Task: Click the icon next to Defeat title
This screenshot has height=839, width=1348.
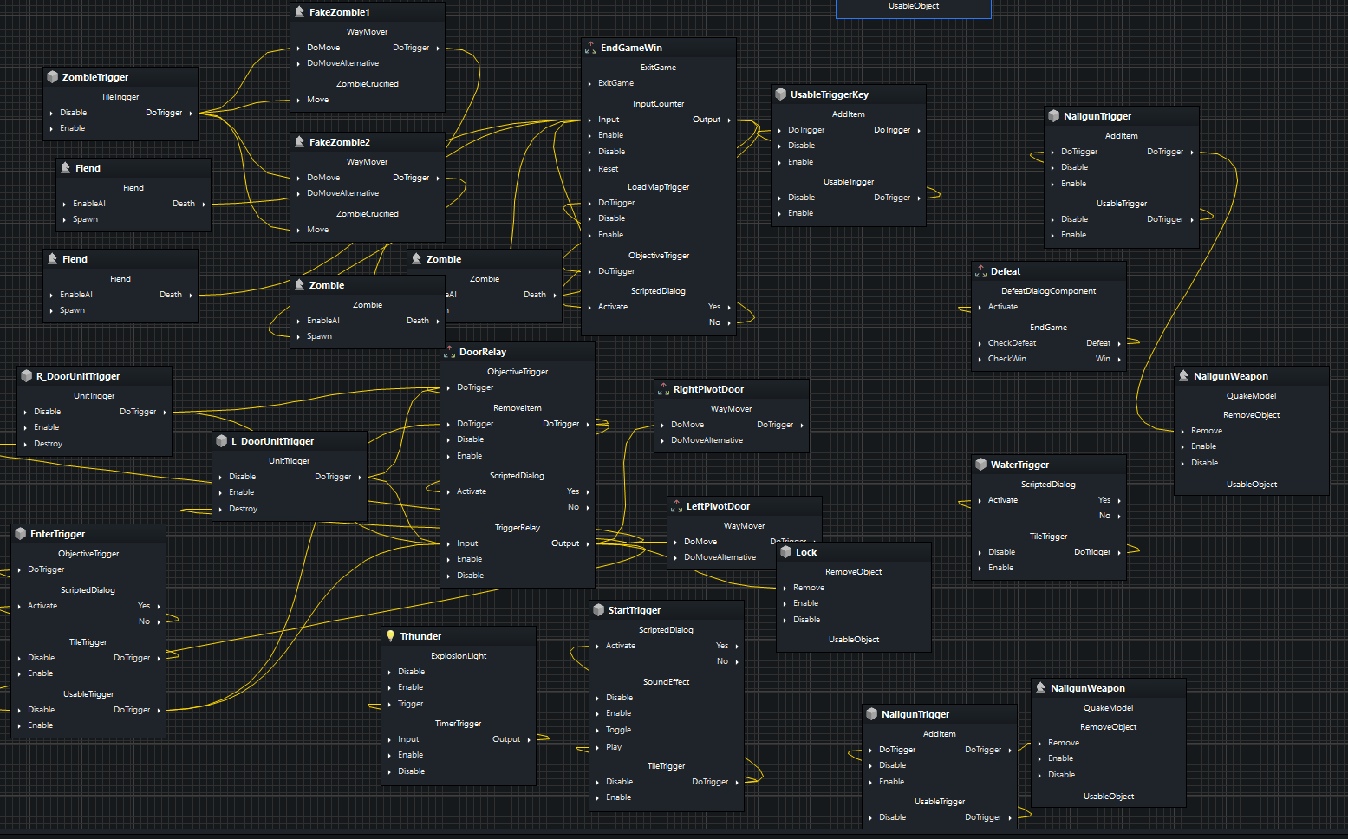Action: 980,271
